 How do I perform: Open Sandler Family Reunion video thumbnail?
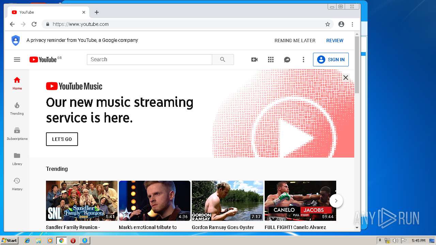(x=82, y=201)
